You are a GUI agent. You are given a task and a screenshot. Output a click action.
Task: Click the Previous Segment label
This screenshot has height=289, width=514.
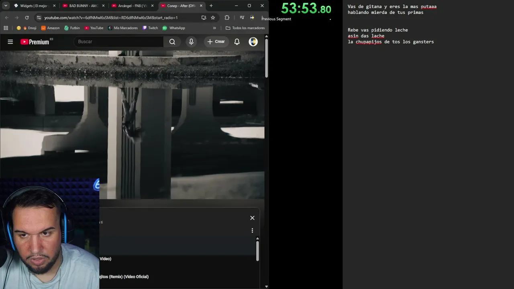click(276, 19)
